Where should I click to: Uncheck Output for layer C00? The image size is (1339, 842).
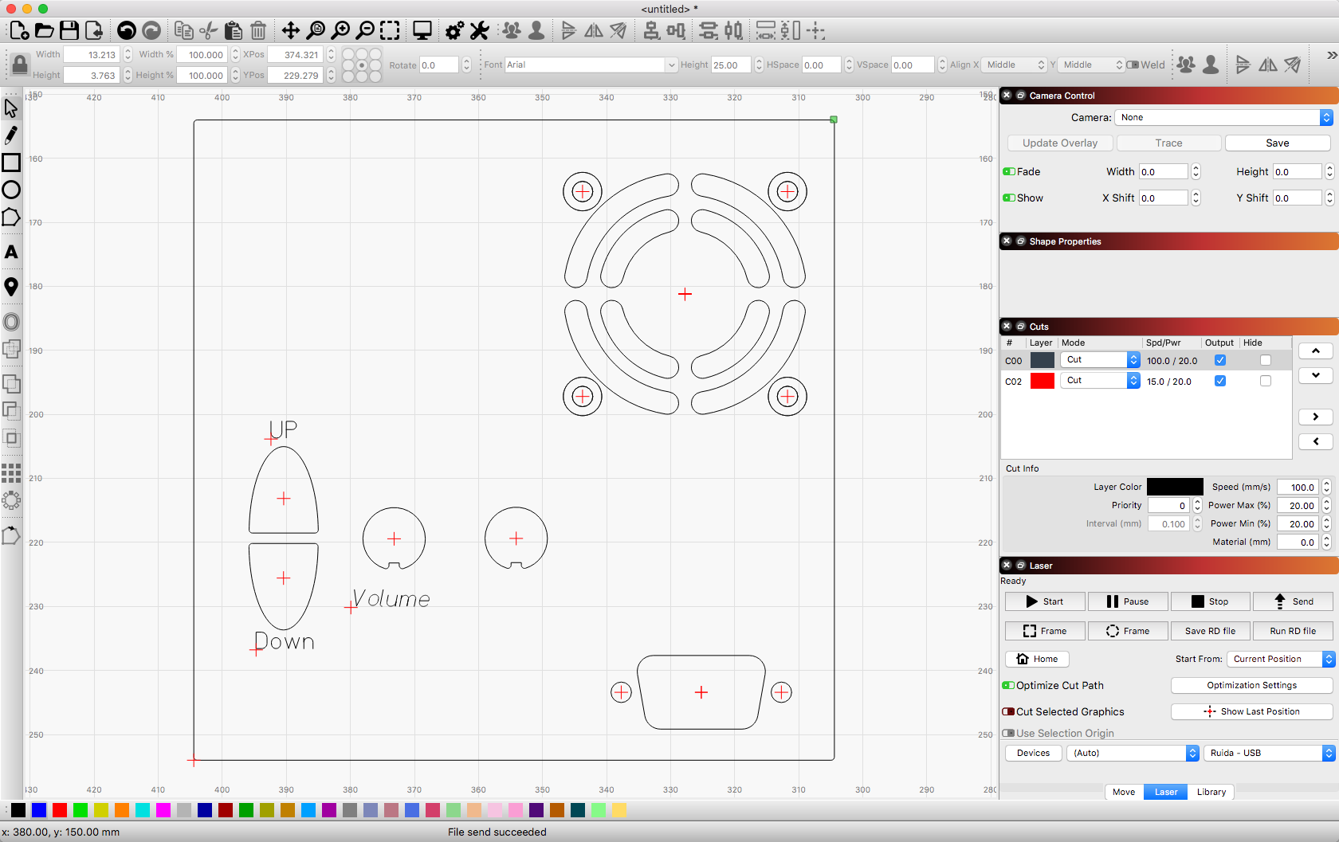pyautogui.click(x=1219, y=360)
